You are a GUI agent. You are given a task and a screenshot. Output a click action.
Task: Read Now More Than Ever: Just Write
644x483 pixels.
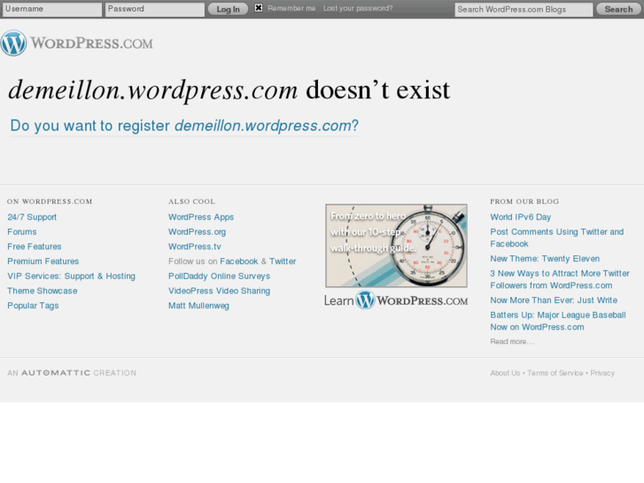[554, 300]
